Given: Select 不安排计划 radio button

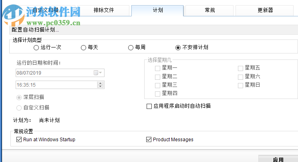Looking at the screenshot, I should pos(178,47).
